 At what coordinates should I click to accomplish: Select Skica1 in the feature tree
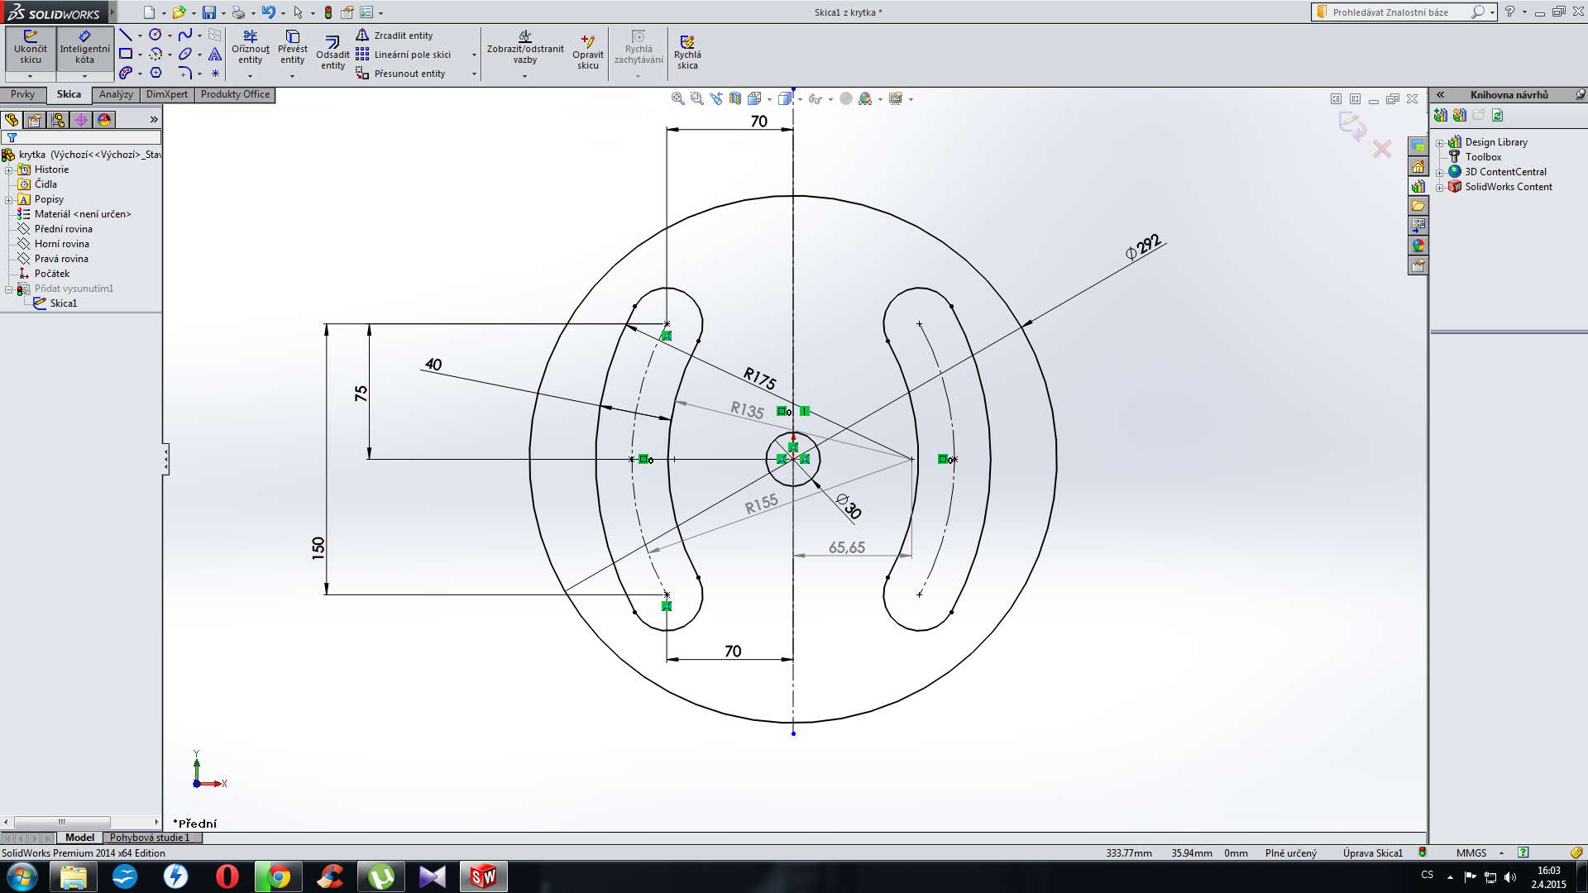[x=63, y=303]
